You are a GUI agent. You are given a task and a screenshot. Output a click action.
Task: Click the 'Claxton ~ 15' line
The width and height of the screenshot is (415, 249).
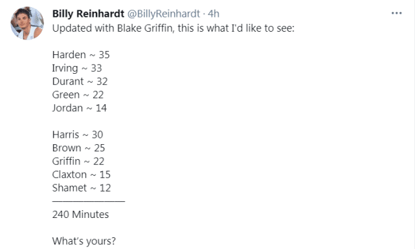click(x=82, y=175)
